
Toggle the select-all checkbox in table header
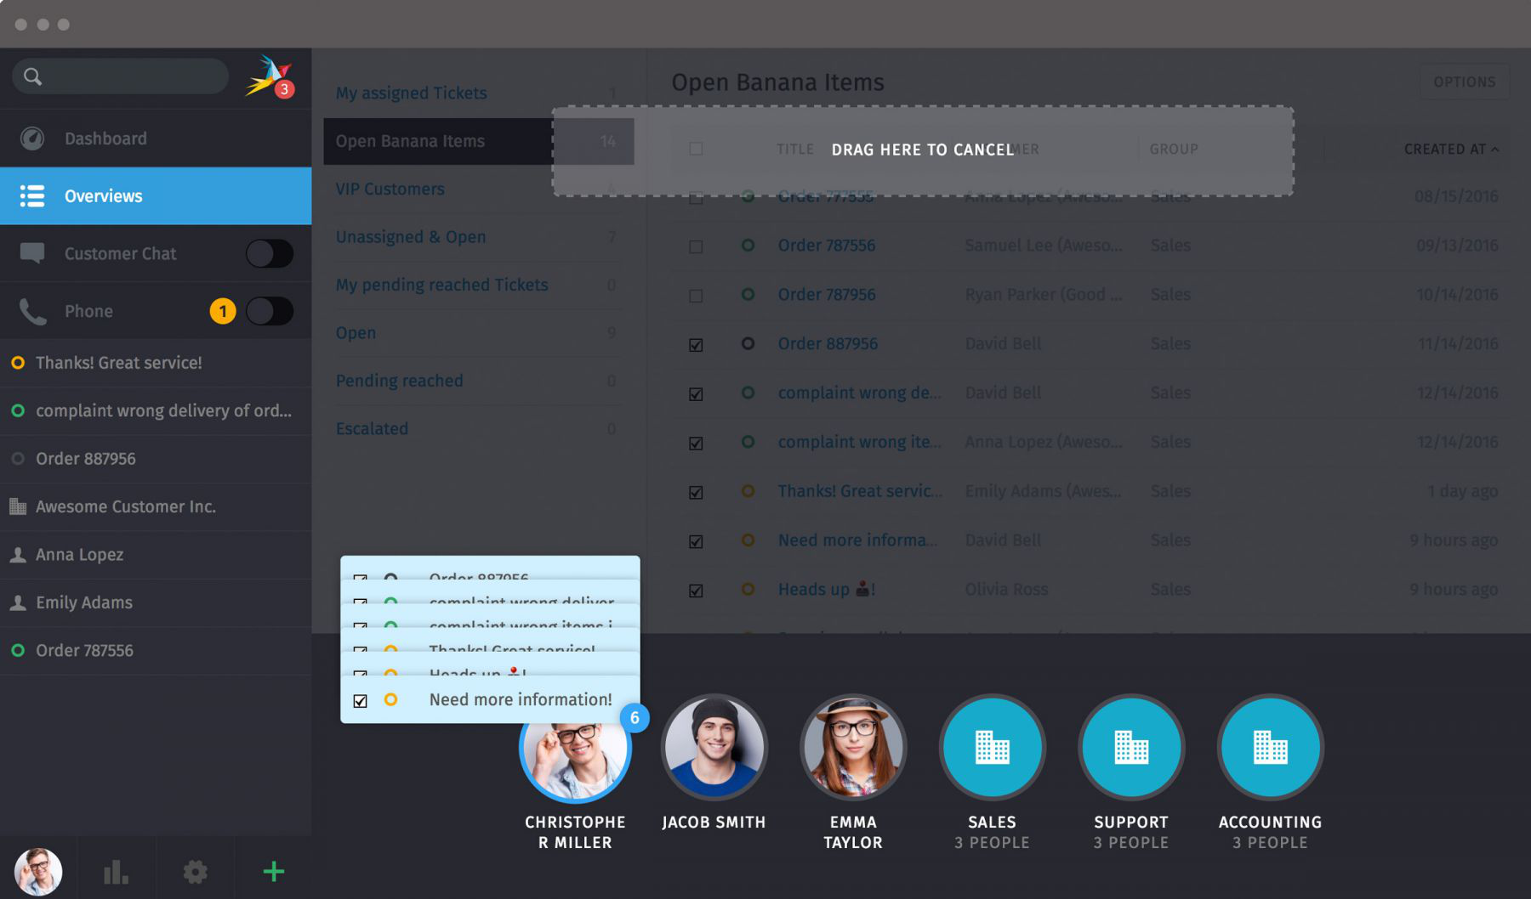(696, 149)
